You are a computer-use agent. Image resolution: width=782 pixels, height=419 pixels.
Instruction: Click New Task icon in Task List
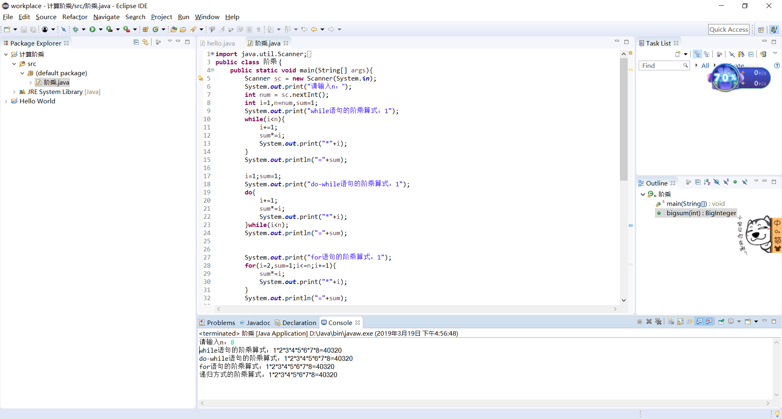click(x=678, y=54)
